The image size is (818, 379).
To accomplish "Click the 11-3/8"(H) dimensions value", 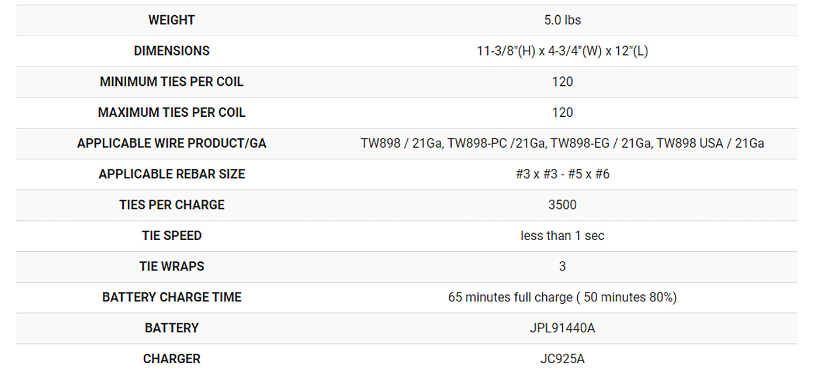I will [562, 51].
